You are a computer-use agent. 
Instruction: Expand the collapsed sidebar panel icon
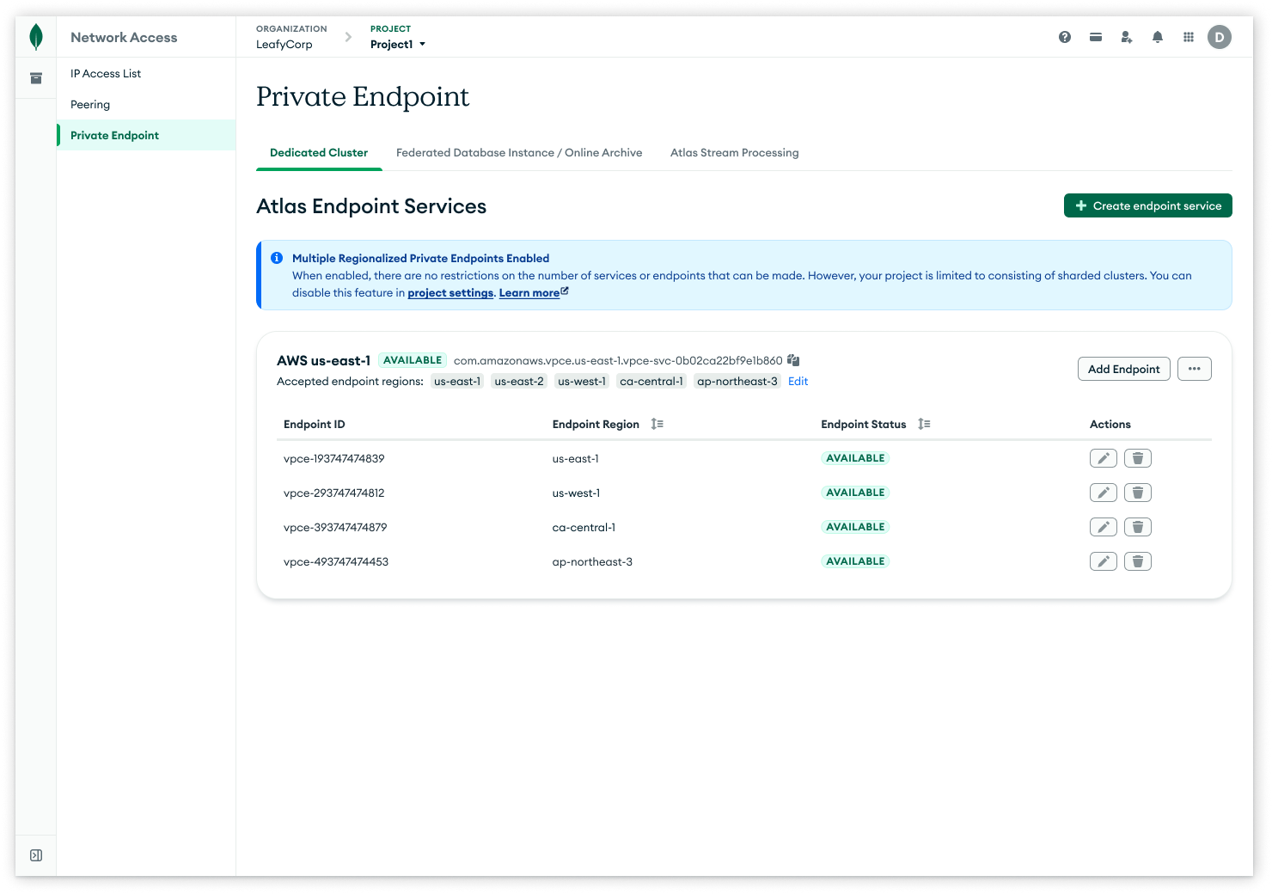click(36, 855)
